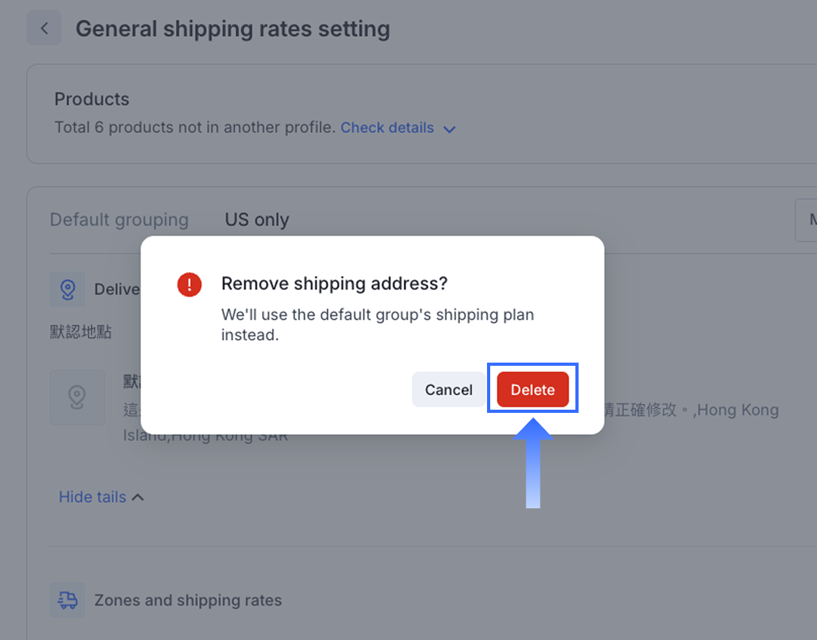Click the Hide tails link

[93, 497]
